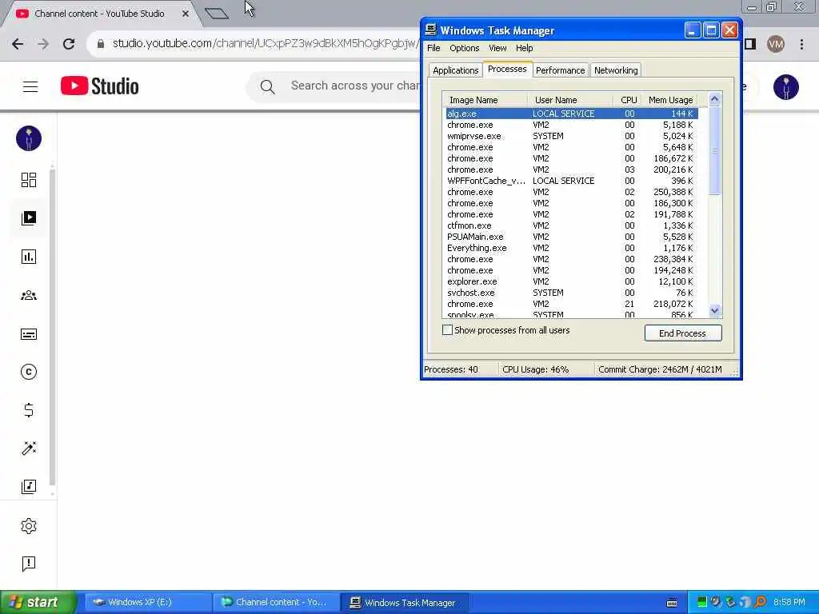Click the lock icon in address bar
The width and height of the screenshot is (819, 614).
coord(101,44)
